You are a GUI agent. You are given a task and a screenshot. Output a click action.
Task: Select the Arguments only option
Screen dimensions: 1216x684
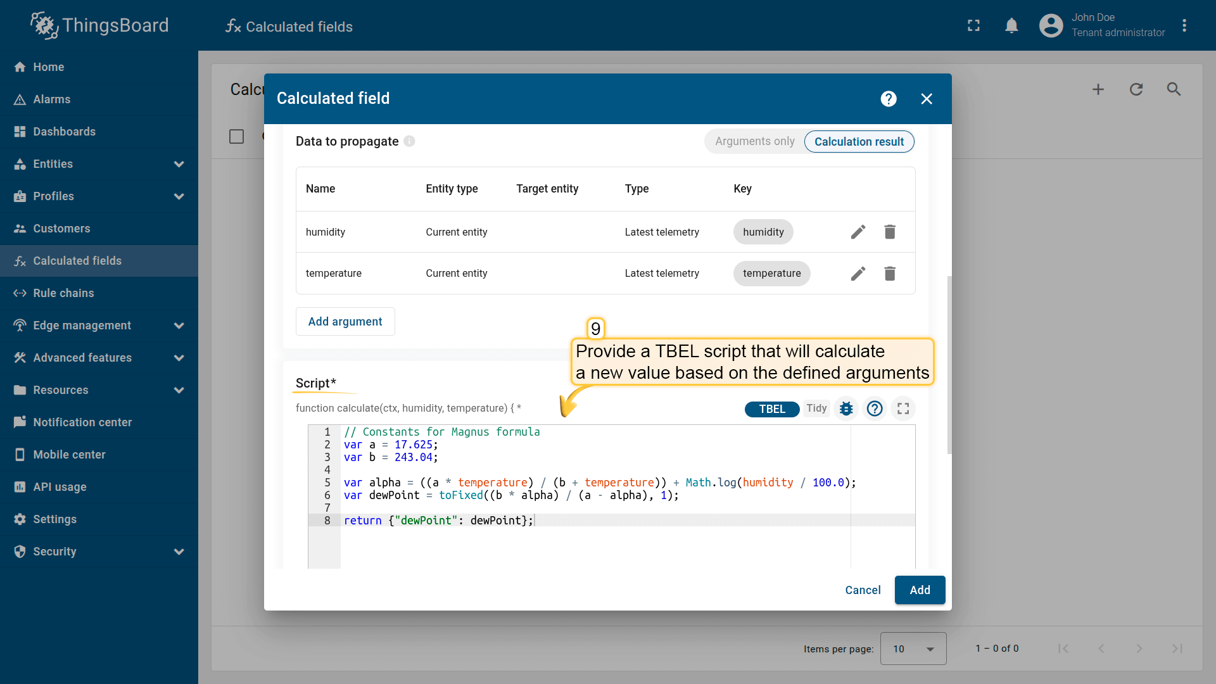[754, 142]
